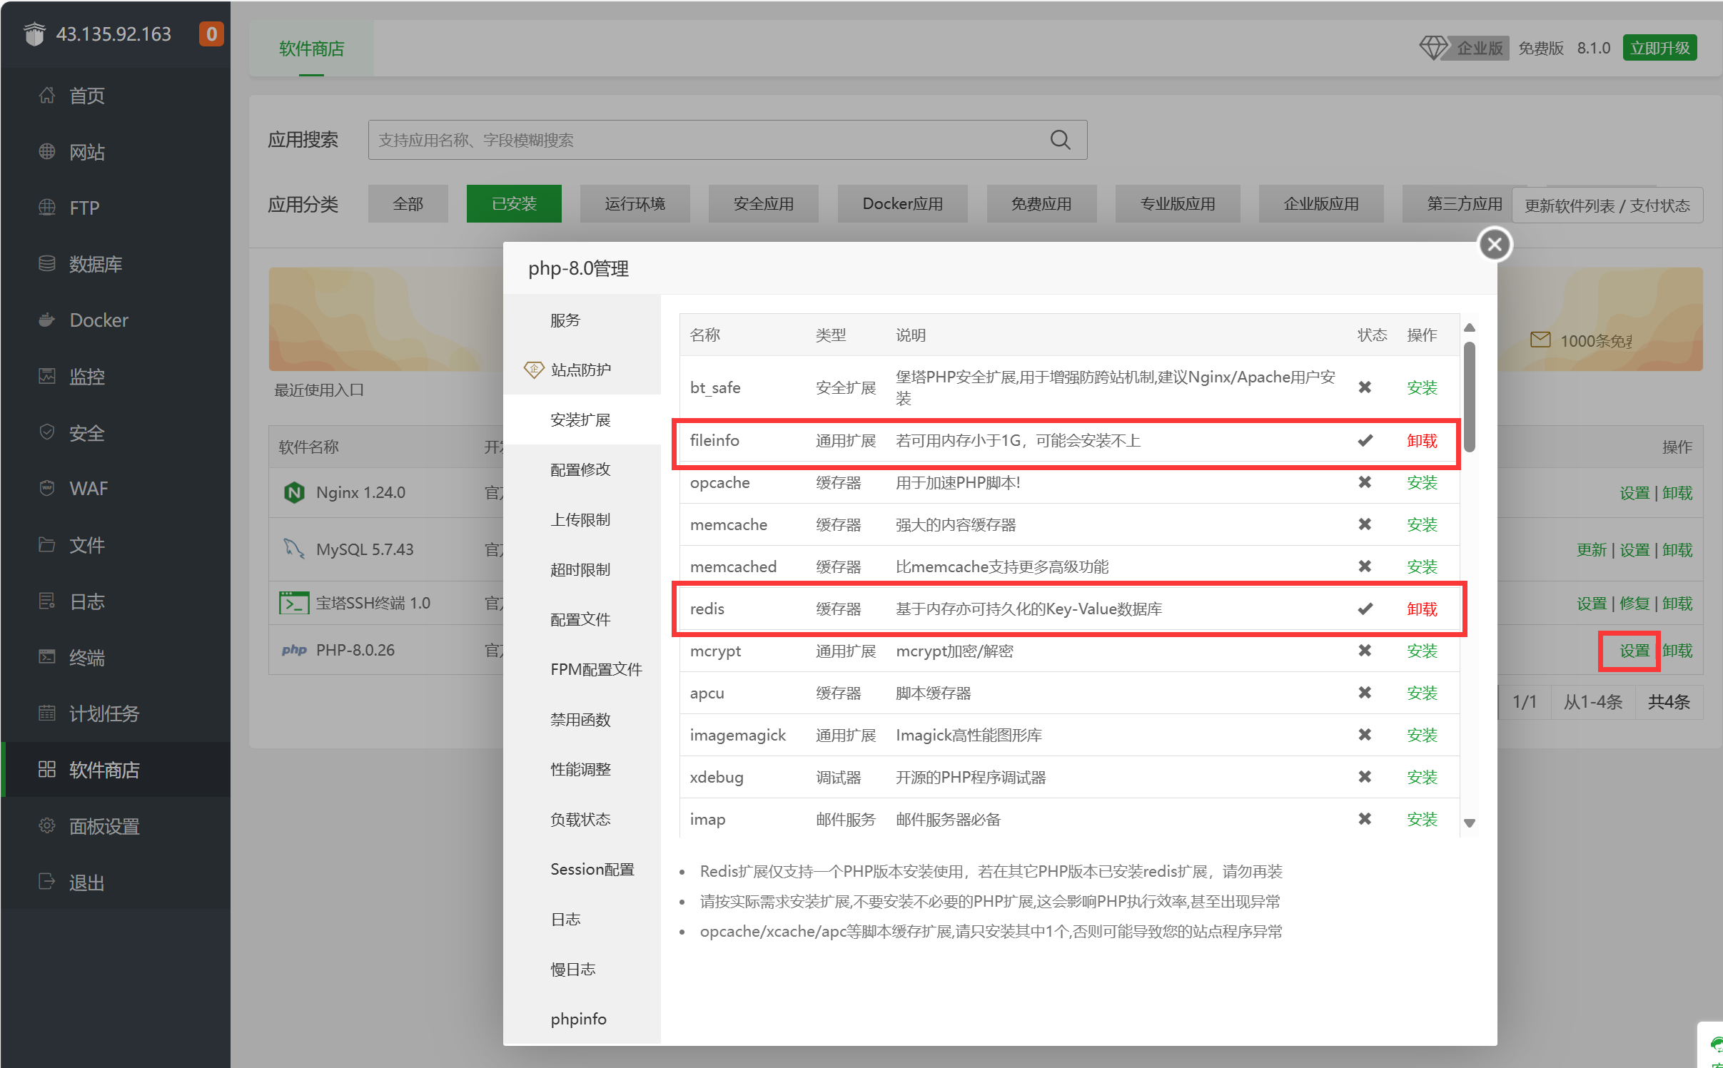Click the panel logo beside the IP address
The image size is (1723, 1068).
pos(34,34)
